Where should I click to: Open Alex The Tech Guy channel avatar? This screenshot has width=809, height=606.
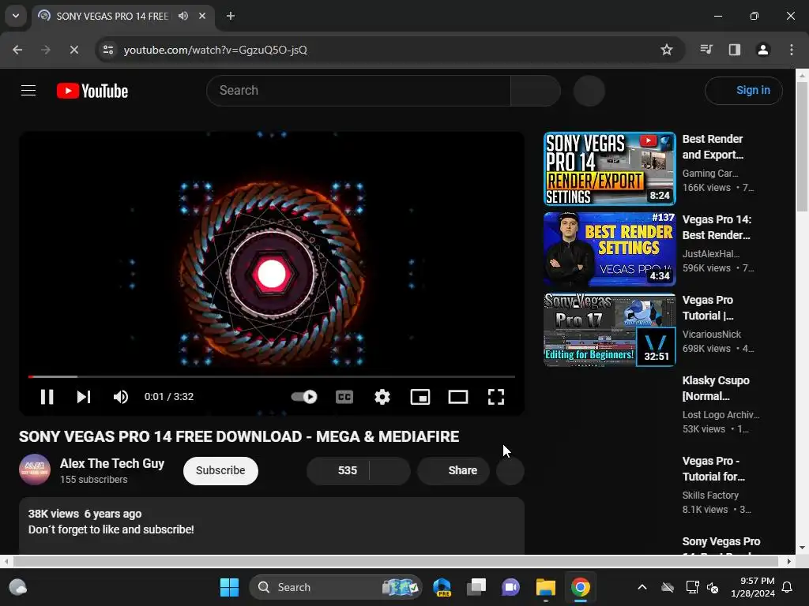pos(35,469)
